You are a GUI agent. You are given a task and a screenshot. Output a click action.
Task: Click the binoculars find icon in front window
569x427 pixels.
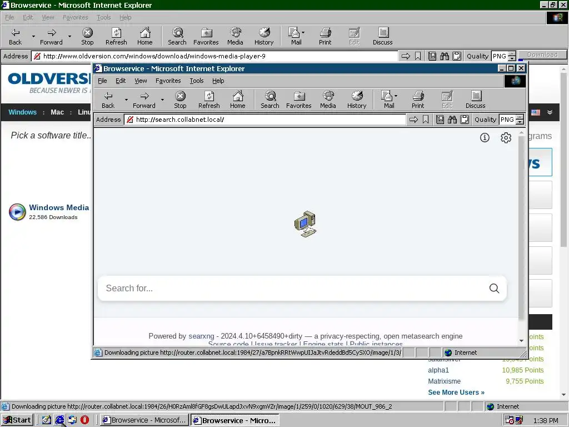click(452, 120)
